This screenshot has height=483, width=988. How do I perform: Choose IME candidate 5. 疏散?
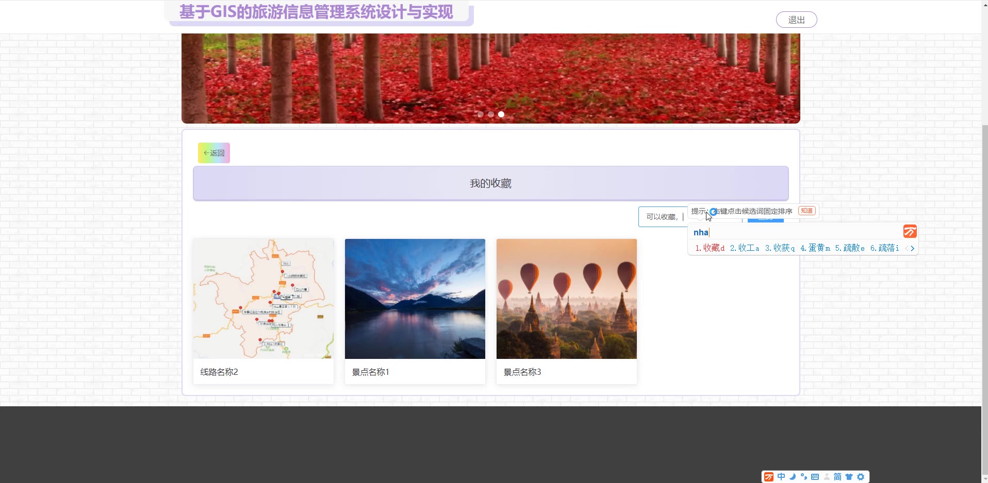tap(850, 248)
